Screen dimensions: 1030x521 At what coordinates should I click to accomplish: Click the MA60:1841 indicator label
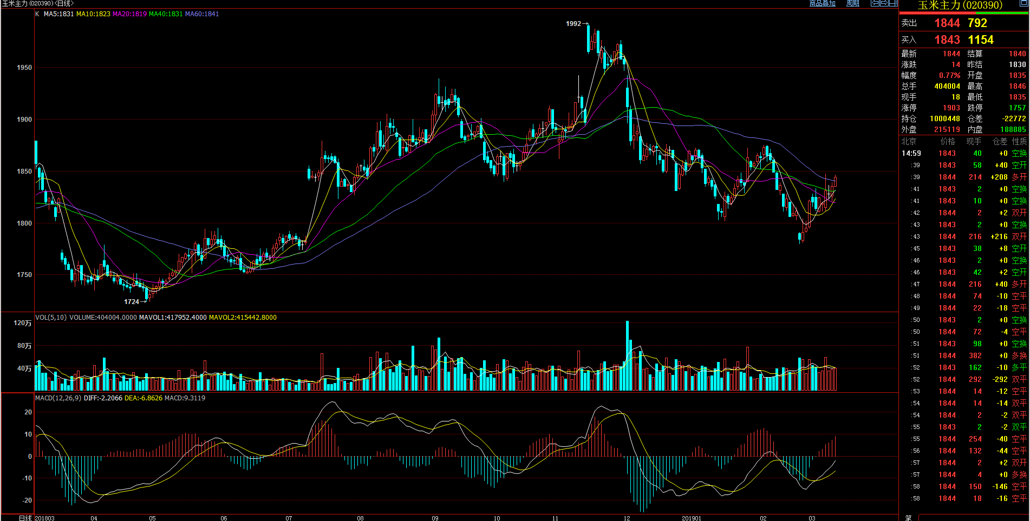click(x=202, y=14)
